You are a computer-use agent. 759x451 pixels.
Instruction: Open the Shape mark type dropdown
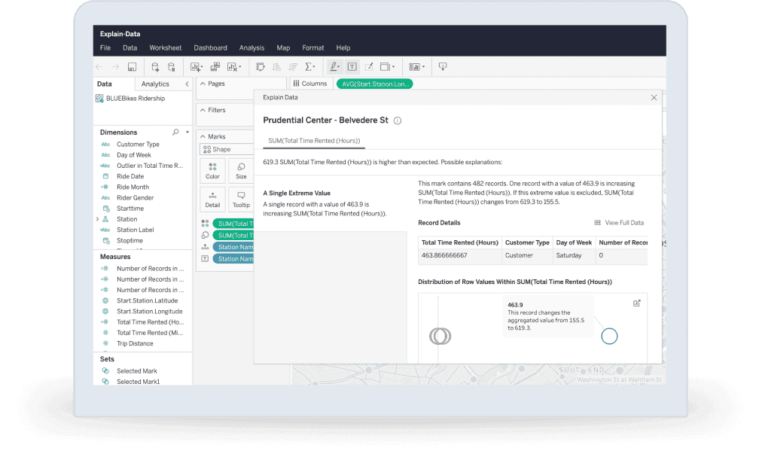224,149
